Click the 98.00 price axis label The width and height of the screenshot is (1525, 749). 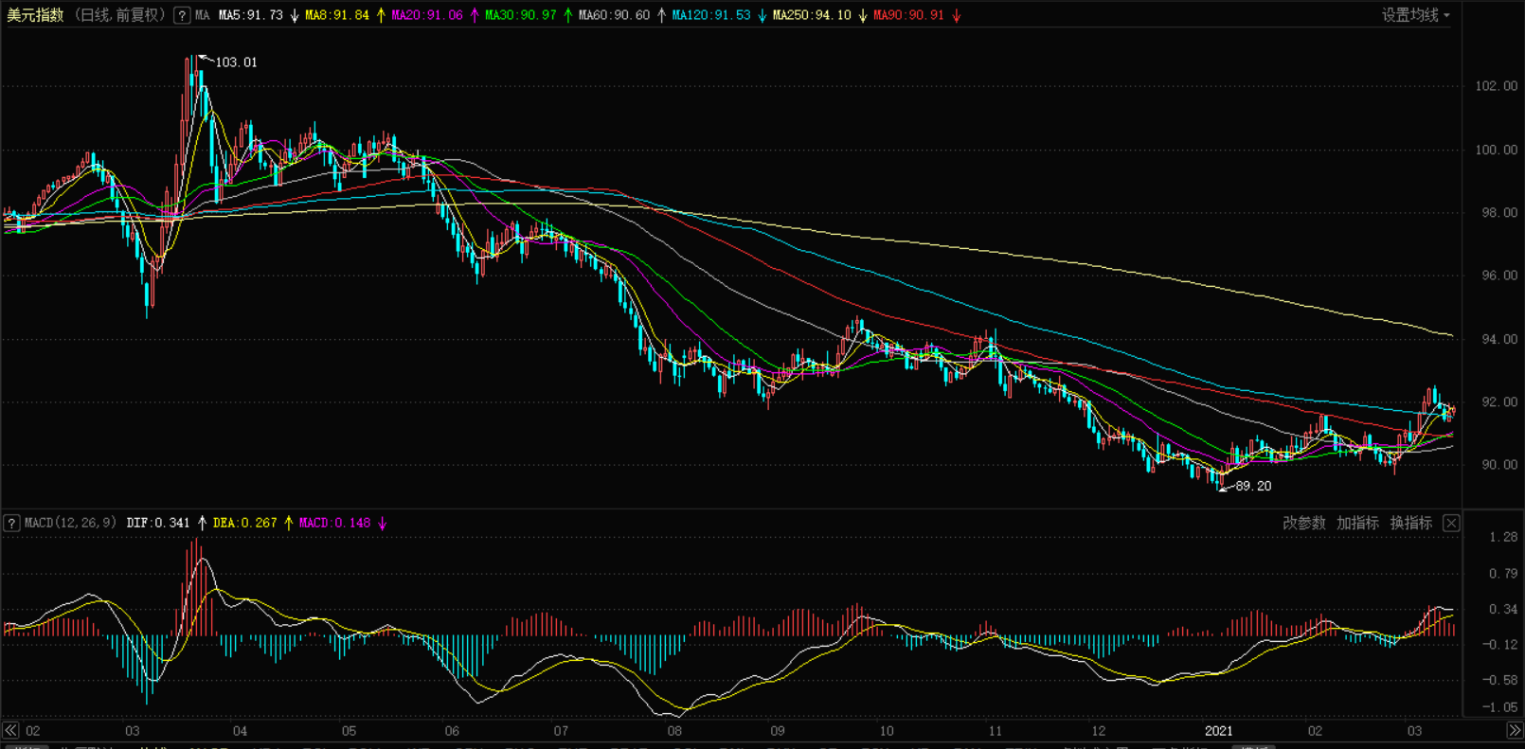point(1499,213)
